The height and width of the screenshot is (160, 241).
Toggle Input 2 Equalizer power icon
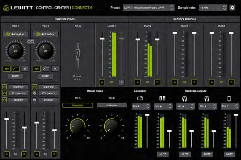pos(34,100)
